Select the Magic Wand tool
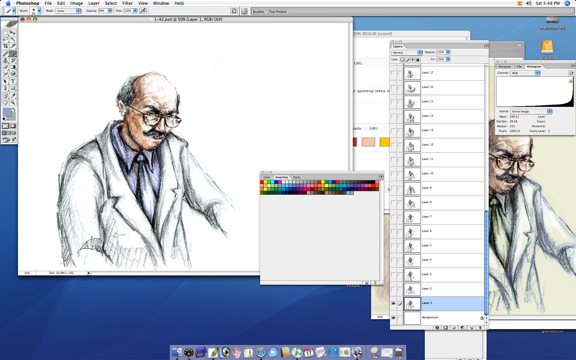Image resolution: width=576 pixels, height=360 pixels. pyautogui.click(x=13, y=39)
